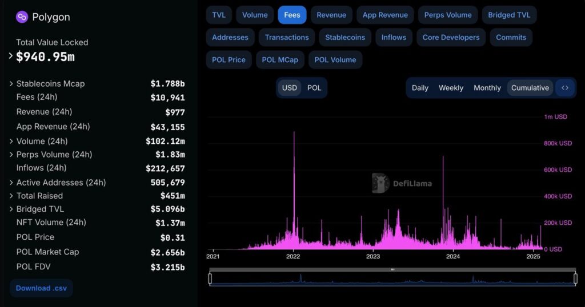Open the embed code icon button

(565, 88)
